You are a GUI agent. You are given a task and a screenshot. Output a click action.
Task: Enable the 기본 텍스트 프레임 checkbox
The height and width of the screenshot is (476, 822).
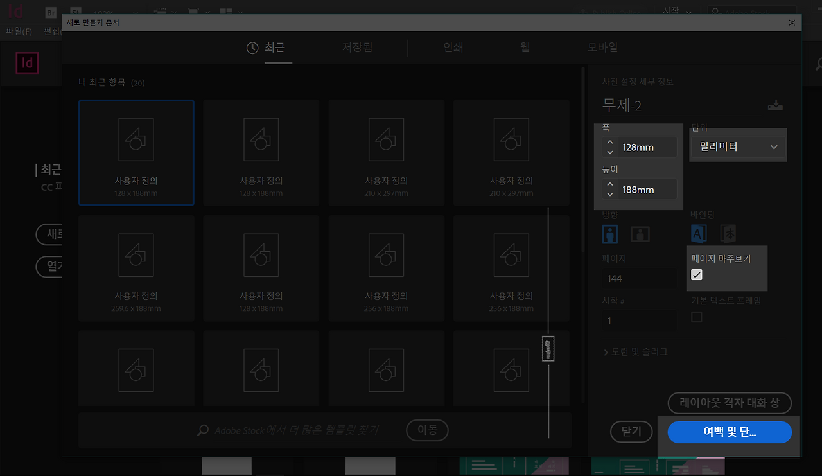coord(697,317)
